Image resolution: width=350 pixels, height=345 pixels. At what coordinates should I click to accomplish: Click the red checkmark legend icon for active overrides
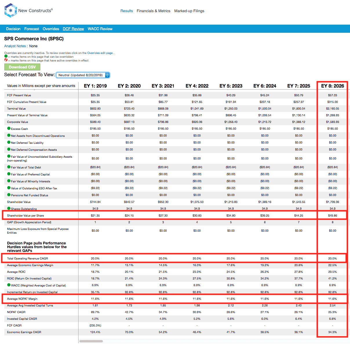6,60
